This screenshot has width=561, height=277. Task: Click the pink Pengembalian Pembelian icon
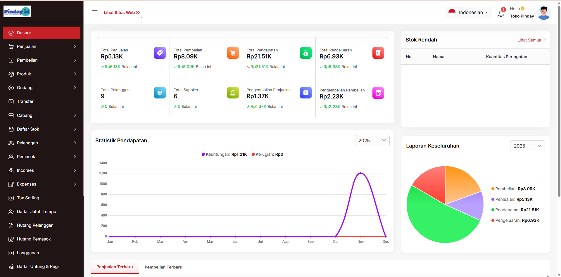point(378,93)
